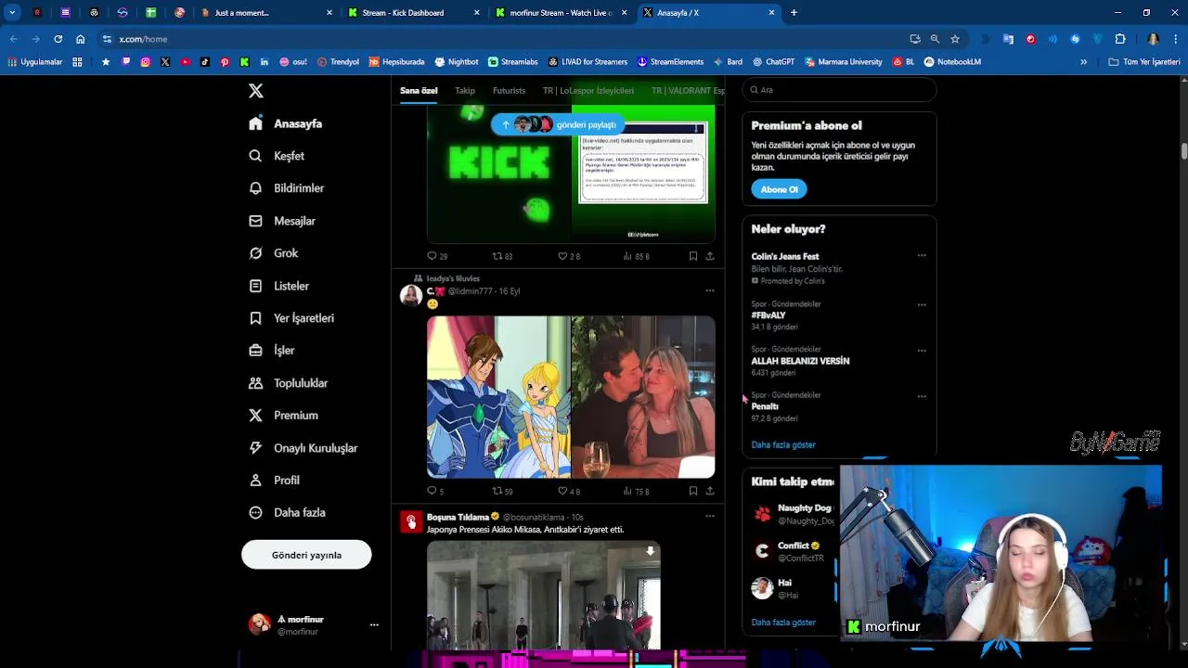Screen dimensions: 1188x668
Task: Open ChatGPT bookmark
Action: (773, 62)
